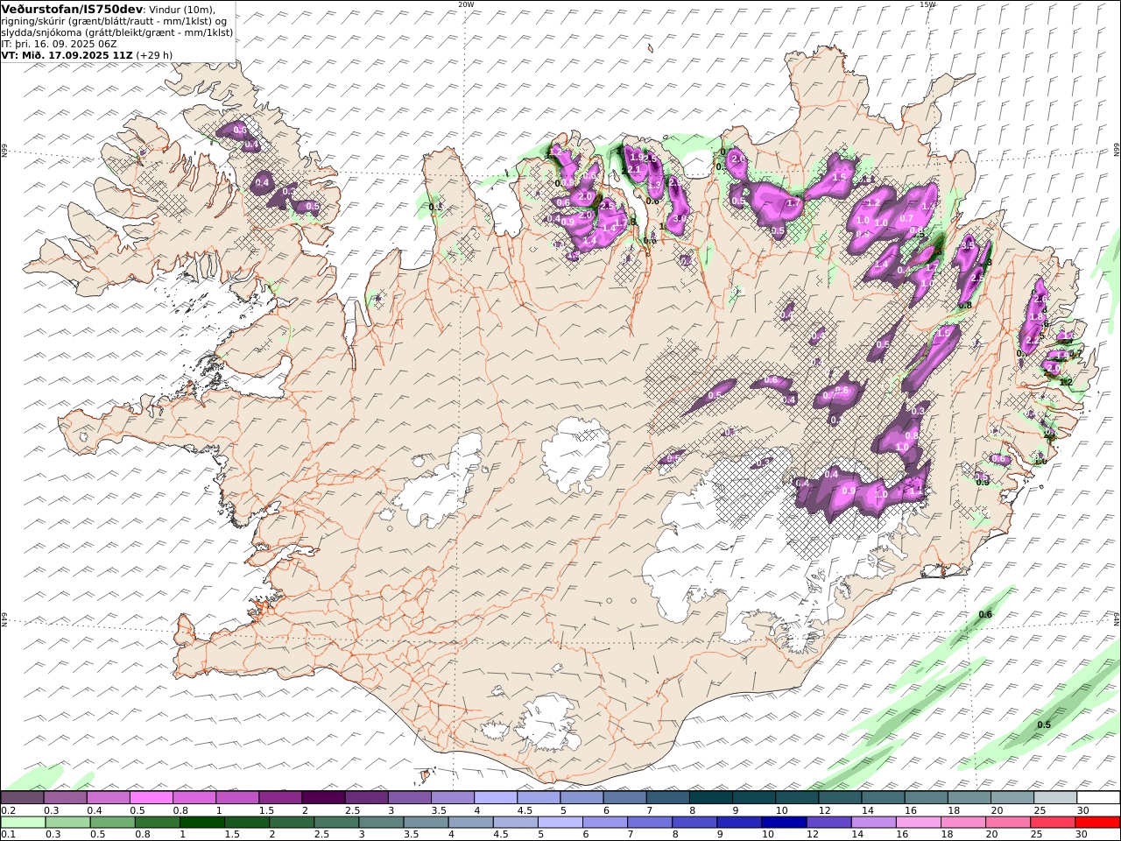Pick upper legend swatch between 18 and 20
The image size is (1121, 841).
[969, 798]
